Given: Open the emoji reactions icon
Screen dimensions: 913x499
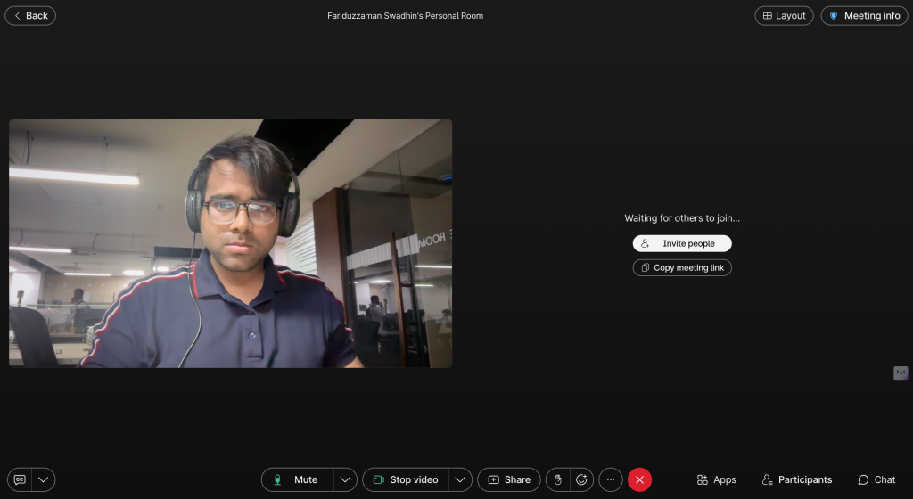Looking at the screenshot, I should click(581, 479).
